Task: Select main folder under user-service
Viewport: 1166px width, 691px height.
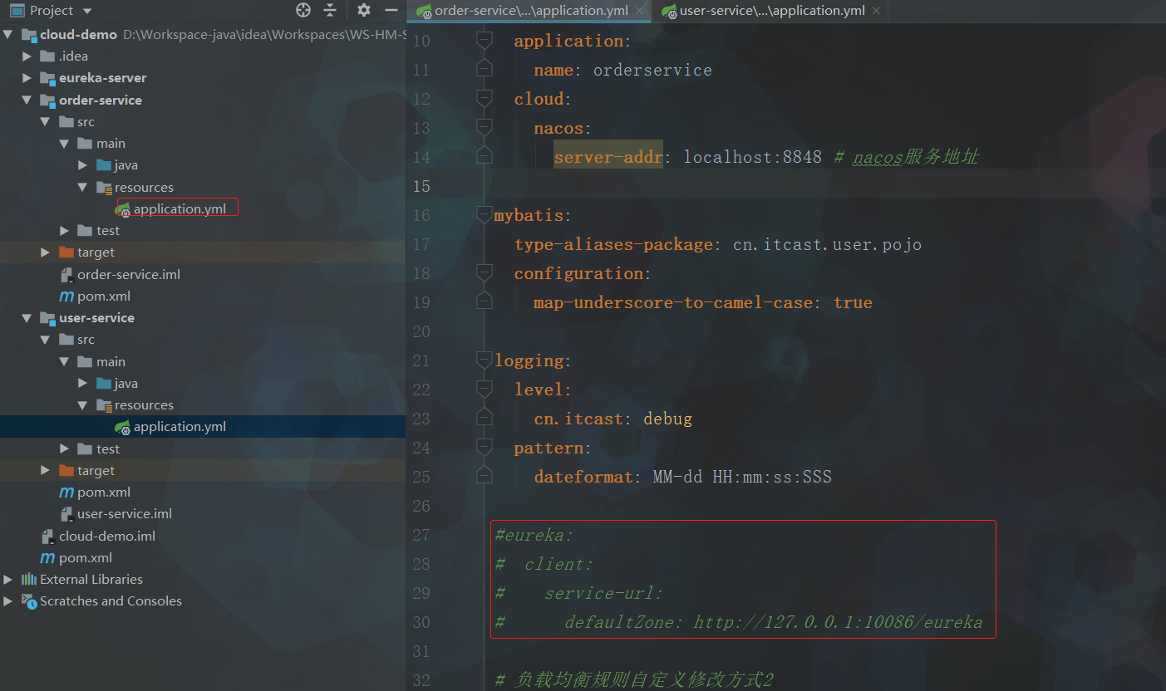Action: 101,362
